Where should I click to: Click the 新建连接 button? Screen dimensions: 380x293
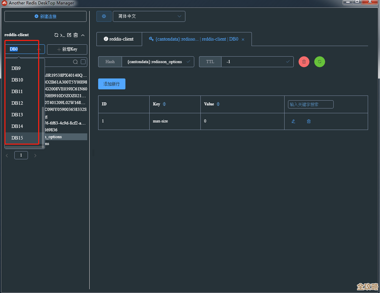(45, 16)
